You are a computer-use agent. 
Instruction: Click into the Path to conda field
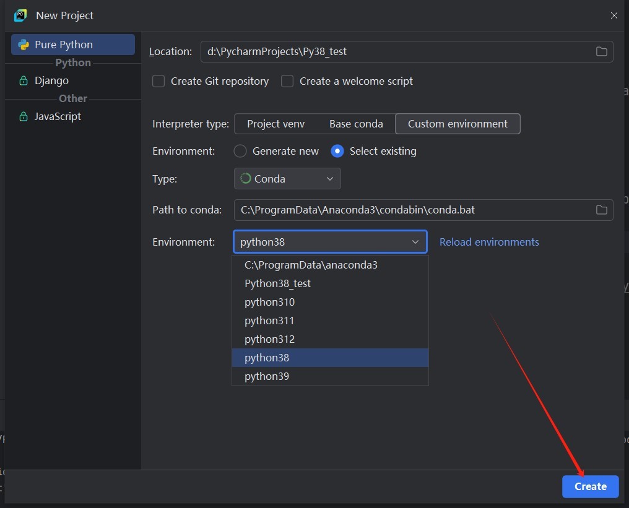[409, 210]
